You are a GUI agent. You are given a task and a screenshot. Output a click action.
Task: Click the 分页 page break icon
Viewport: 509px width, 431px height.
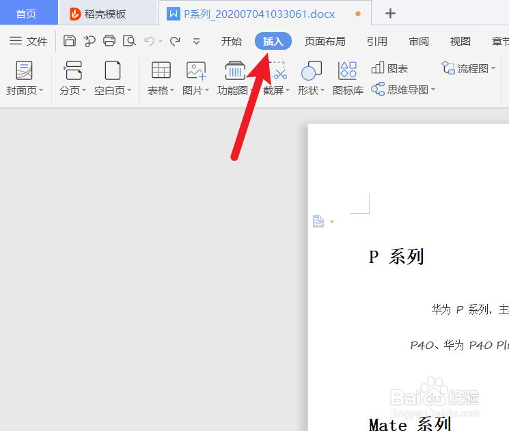coord(72,70)
